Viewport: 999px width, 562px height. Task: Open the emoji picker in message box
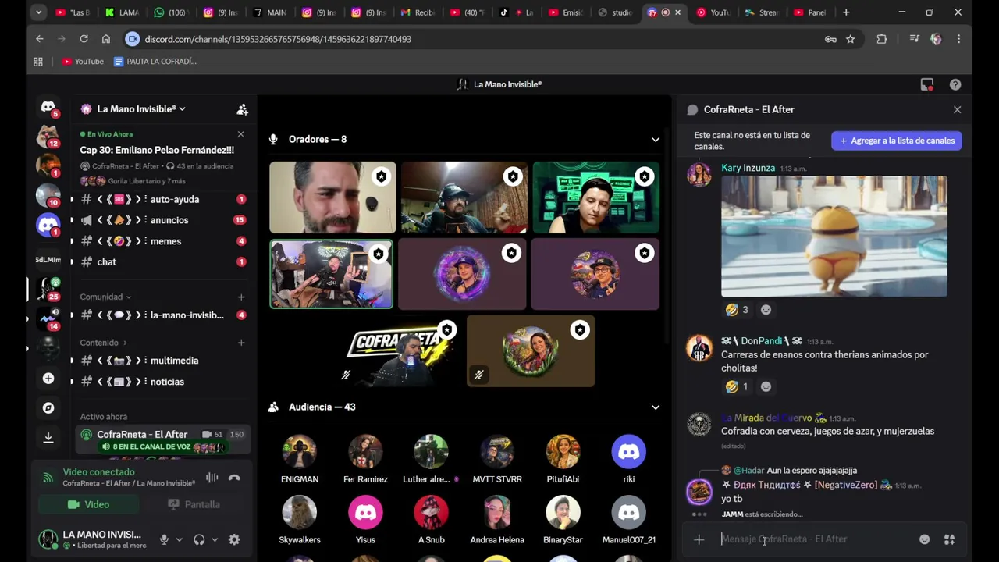pos(924,539)
